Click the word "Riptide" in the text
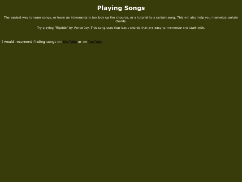242x182 pixels. pyautogui.click(x=61, y=28)
